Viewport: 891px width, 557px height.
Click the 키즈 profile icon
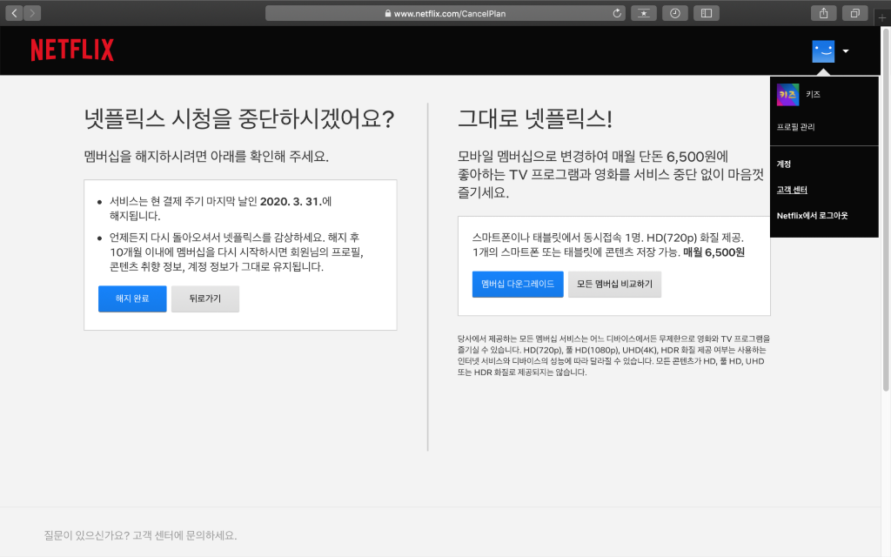click(x=787, y=94)
